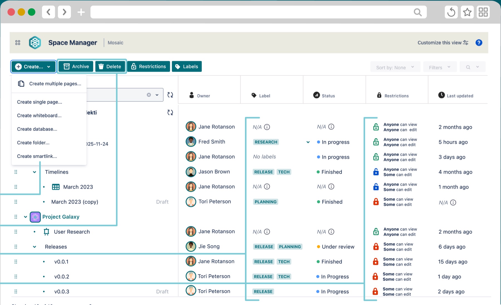Image resolution: width=501 pixels, height=305 pixels.
Task: Click the refresh icon beside the search field
Action: click(170, 95)
